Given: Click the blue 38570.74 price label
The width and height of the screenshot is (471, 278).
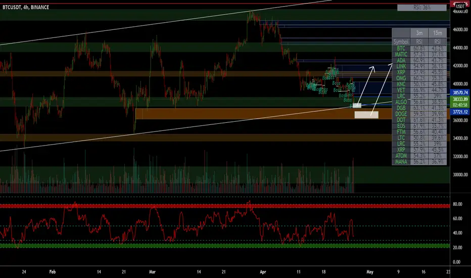Looking at the screenshot, I should (460, 92).
